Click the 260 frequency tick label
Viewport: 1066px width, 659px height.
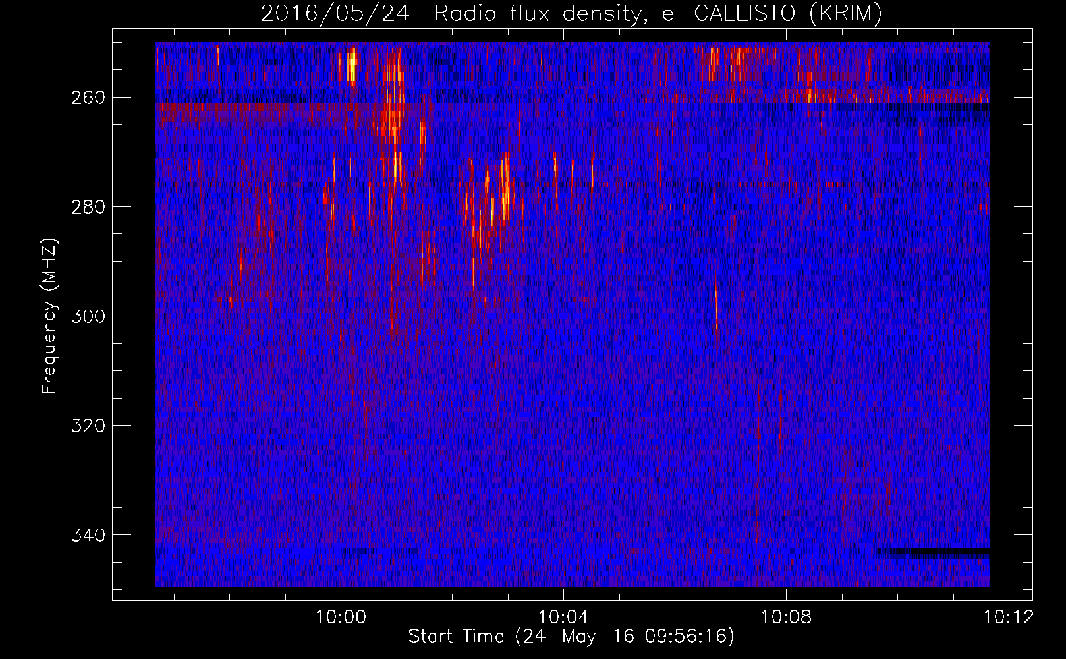[88, 98]
